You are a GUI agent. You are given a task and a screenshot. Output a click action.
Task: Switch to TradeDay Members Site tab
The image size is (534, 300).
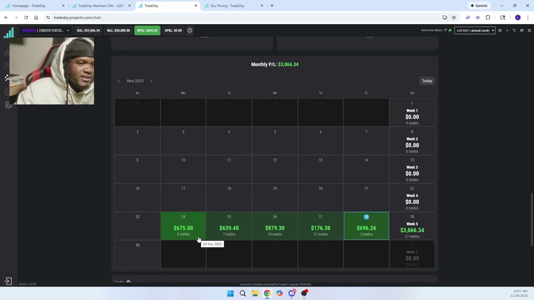[x=101, y=6]
